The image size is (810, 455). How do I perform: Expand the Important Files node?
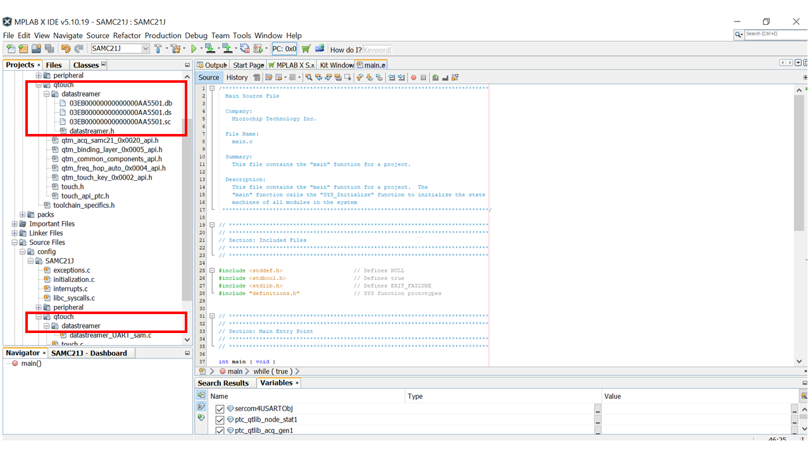click(15, 224)
